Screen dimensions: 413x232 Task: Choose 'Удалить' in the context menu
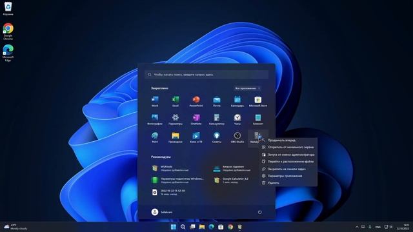click(x=288, y=182)
